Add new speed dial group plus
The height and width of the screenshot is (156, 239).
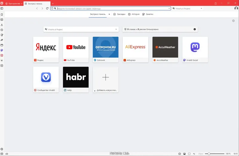[x=109, y=14]
